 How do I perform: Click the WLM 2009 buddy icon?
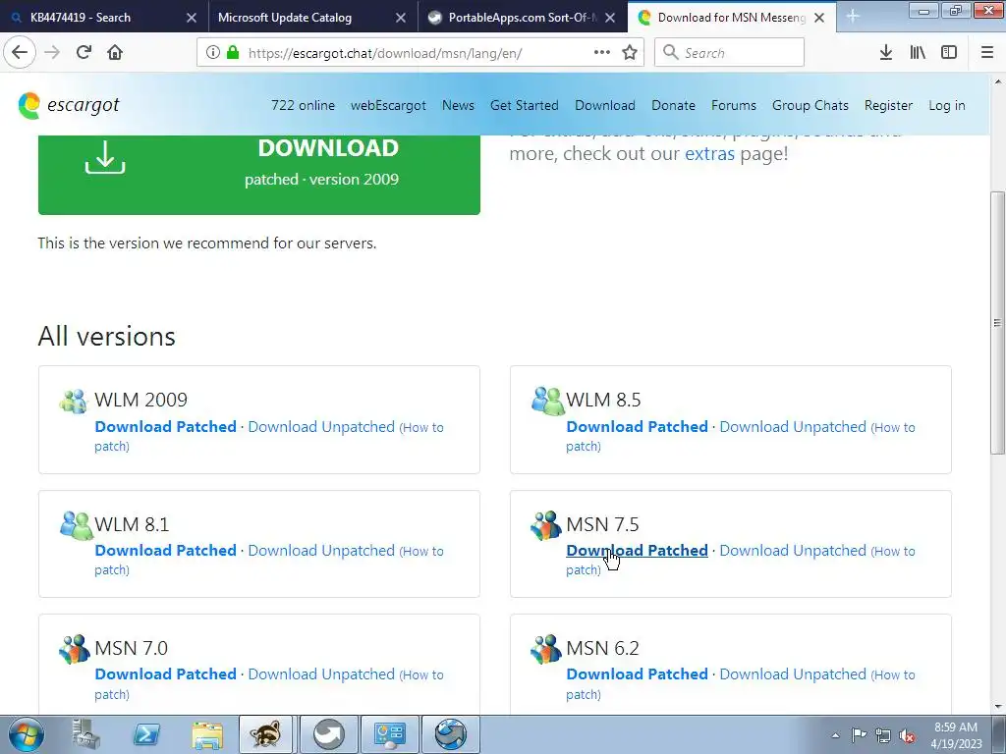(73, 401)
